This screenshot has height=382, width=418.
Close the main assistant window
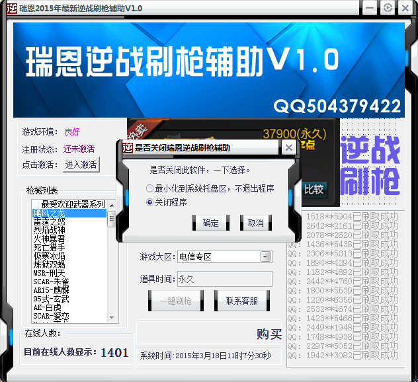tap(405, 8)
